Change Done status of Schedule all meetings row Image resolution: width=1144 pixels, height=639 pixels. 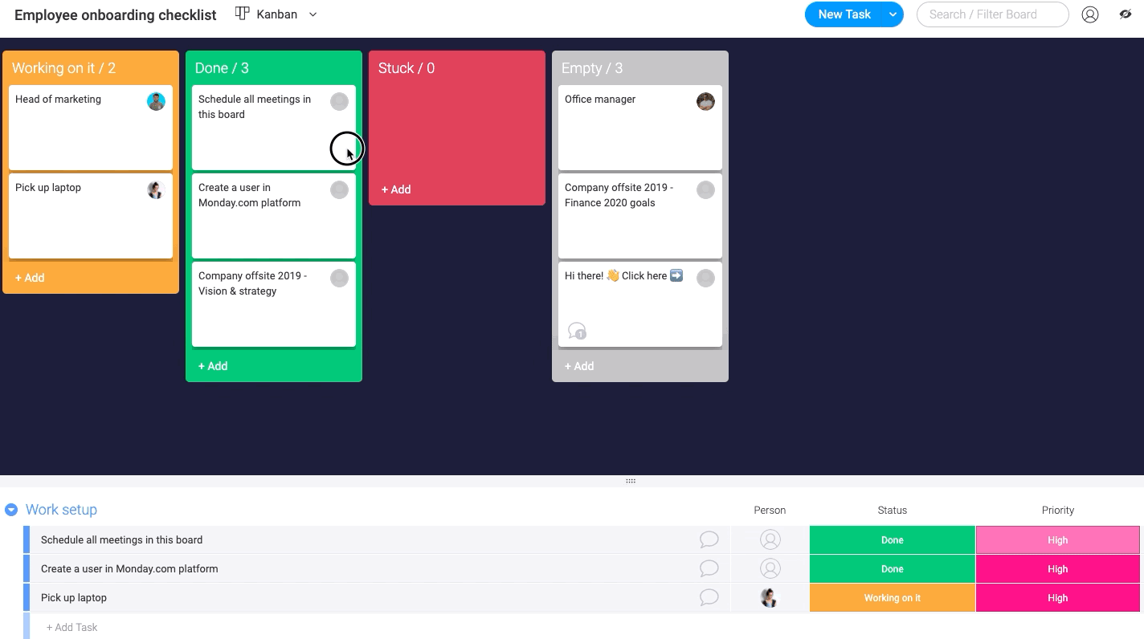893,540
